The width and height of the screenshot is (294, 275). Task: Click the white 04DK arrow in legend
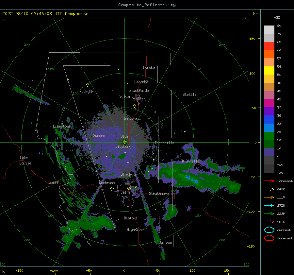[269, 189]
